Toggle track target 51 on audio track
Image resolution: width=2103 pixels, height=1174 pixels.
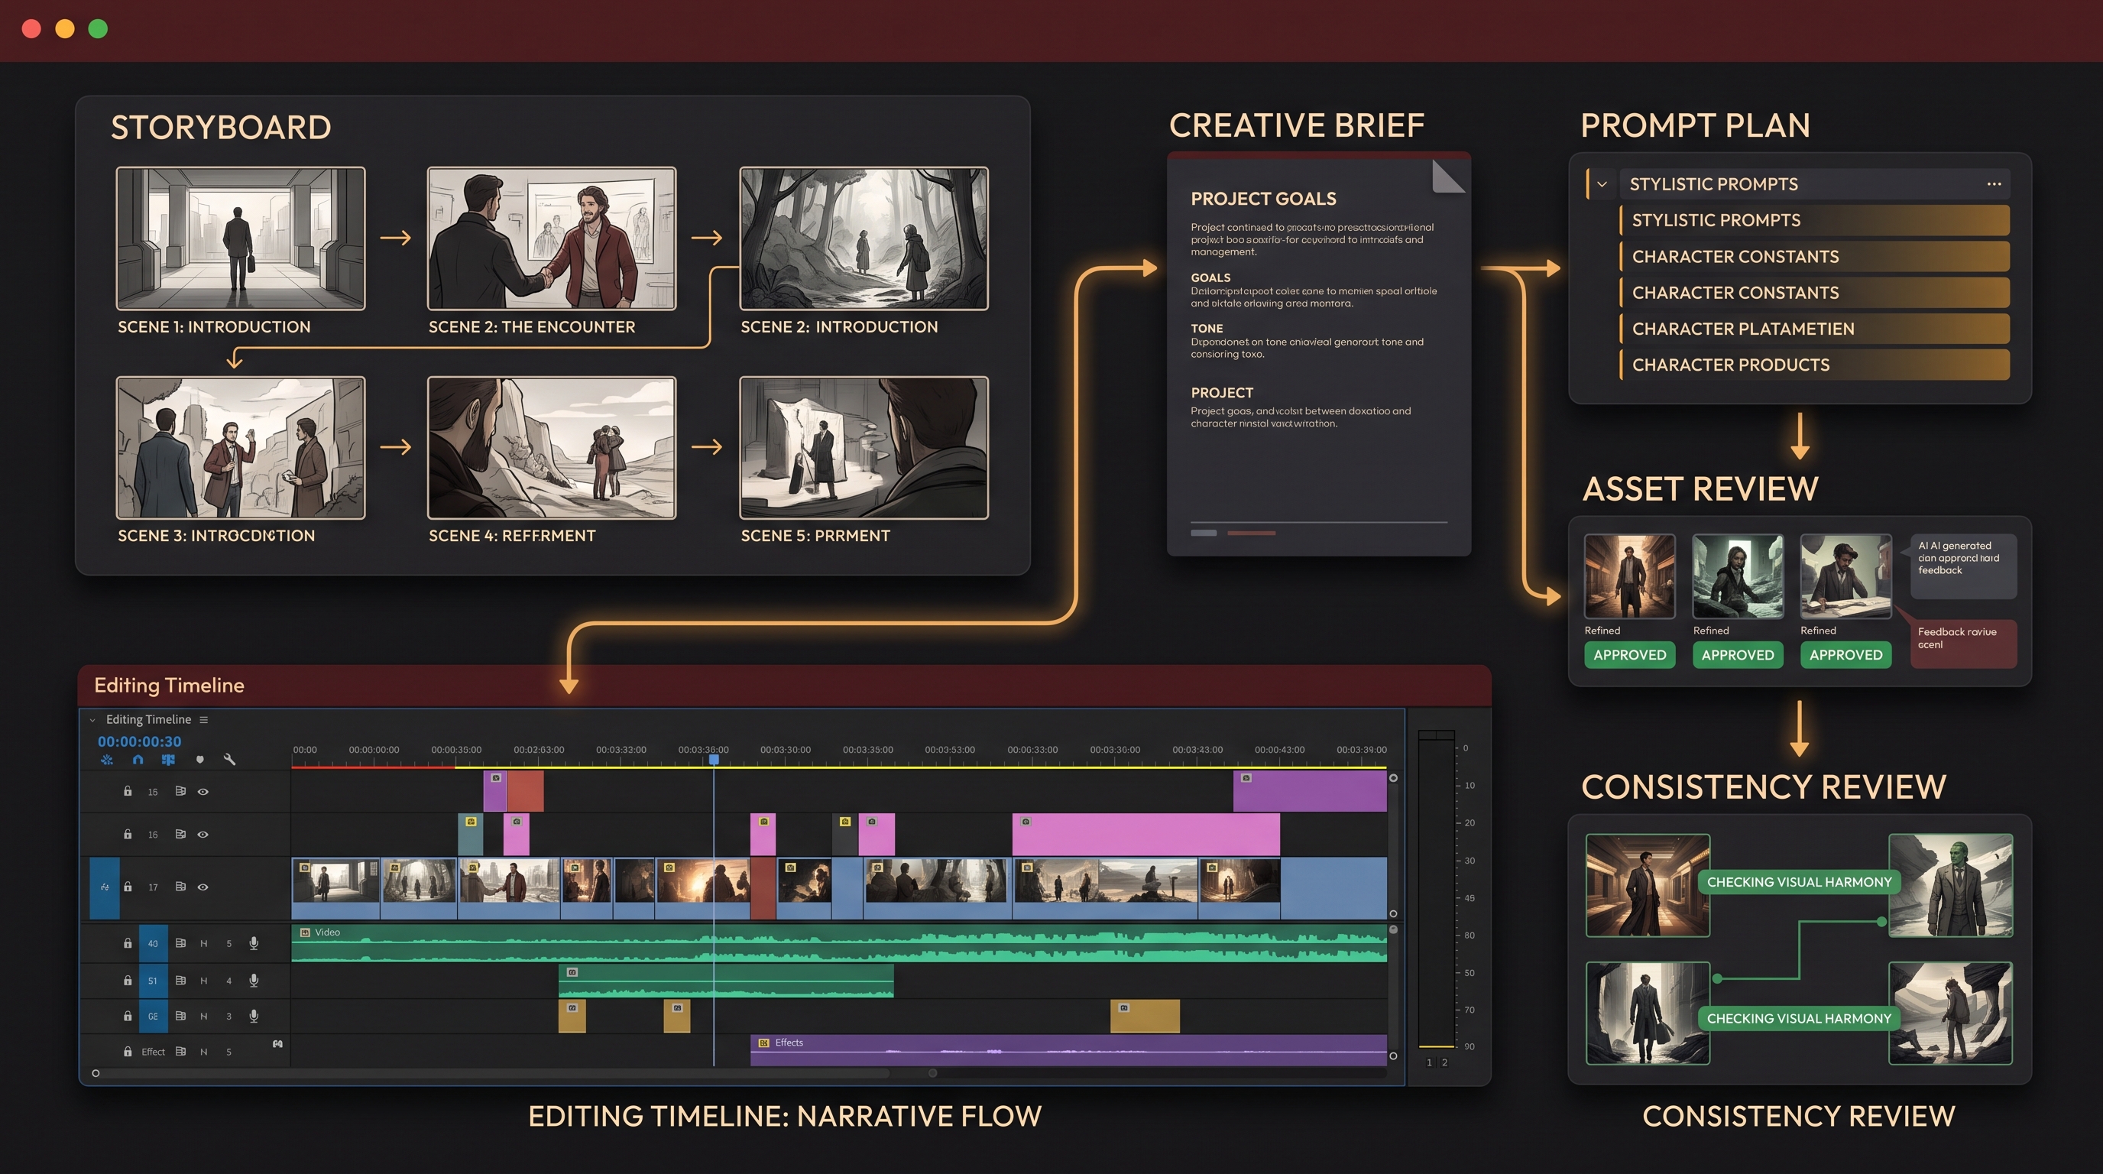pos(153,980)
